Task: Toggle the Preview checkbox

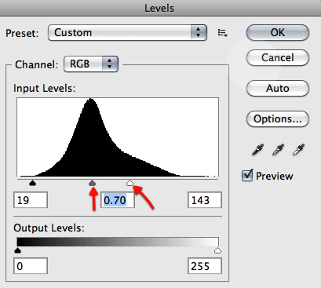Action: tap(247, 175)
